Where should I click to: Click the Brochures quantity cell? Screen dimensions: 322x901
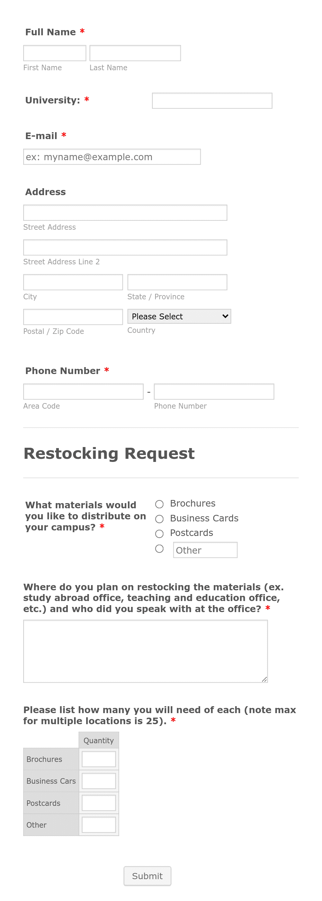[x=99, y=759]
